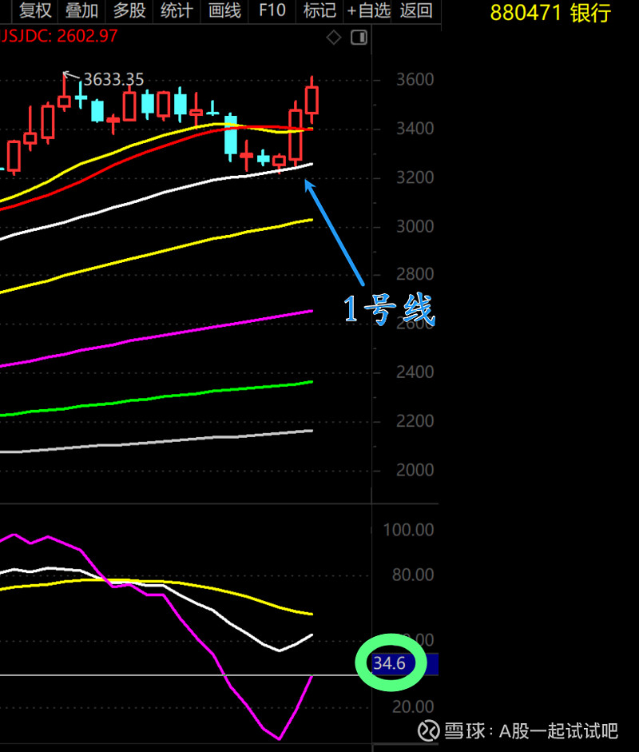Click the 2800 price axis label
This screenshot has height=752, width=639.
click(415, 274)
